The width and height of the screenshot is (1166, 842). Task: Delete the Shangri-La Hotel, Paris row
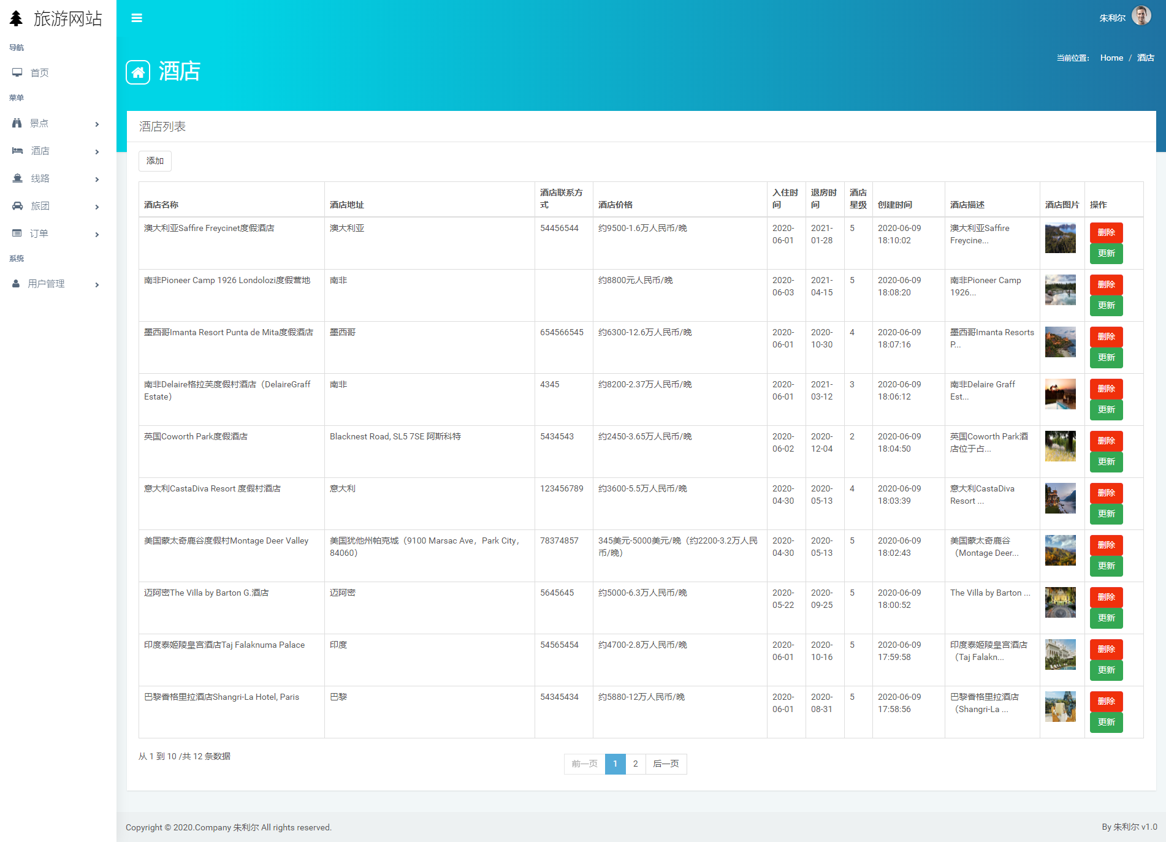point(1106,702)
